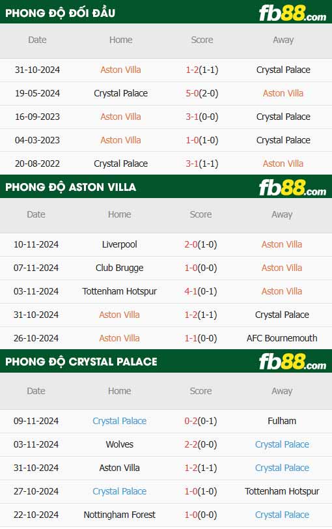The width and height of the screenshot is (332, 529).
Task: Open Club Brugge team link
Action: pos(120,268)
